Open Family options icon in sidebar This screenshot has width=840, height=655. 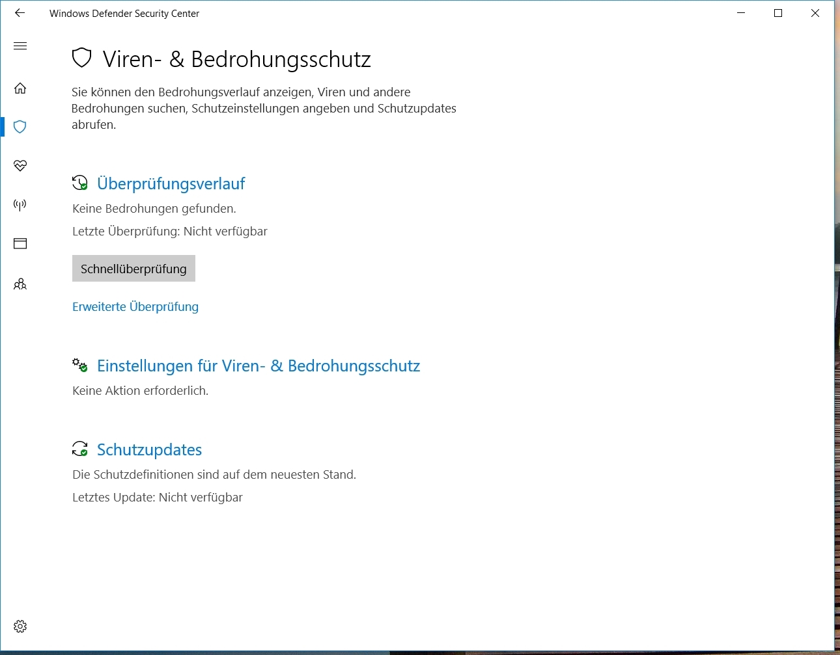pyautogui.click(x=20, y=284)
